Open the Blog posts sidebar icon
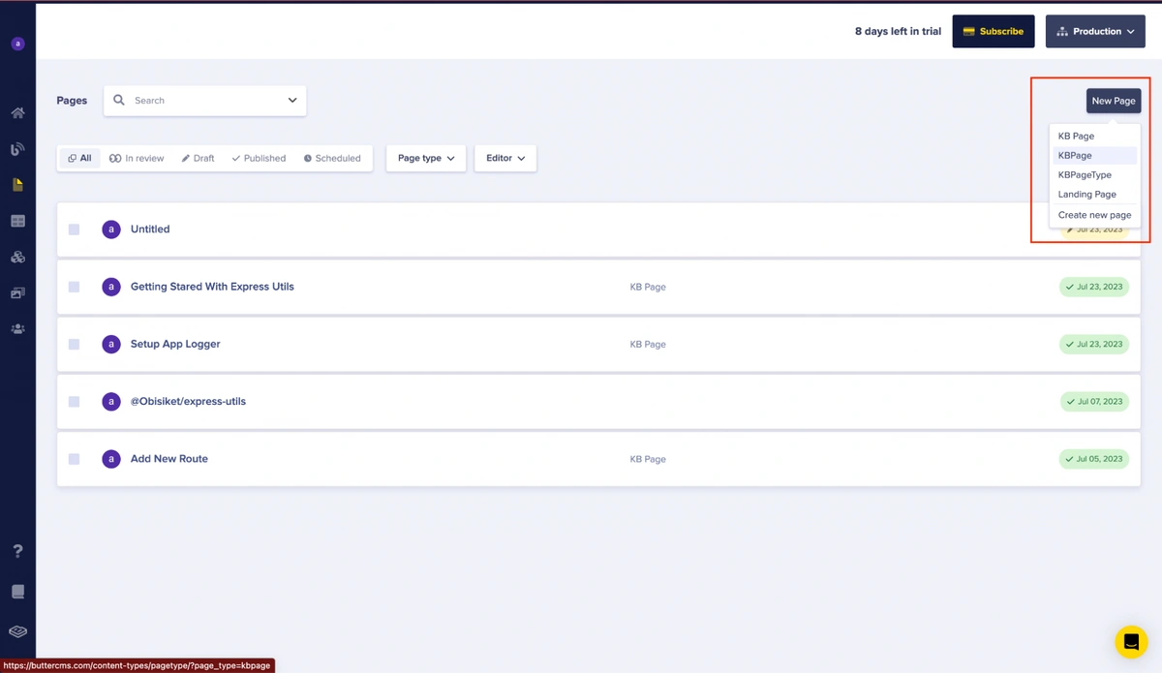The height and width of the screenshot is (673, 1162). (x=17, y=149)
